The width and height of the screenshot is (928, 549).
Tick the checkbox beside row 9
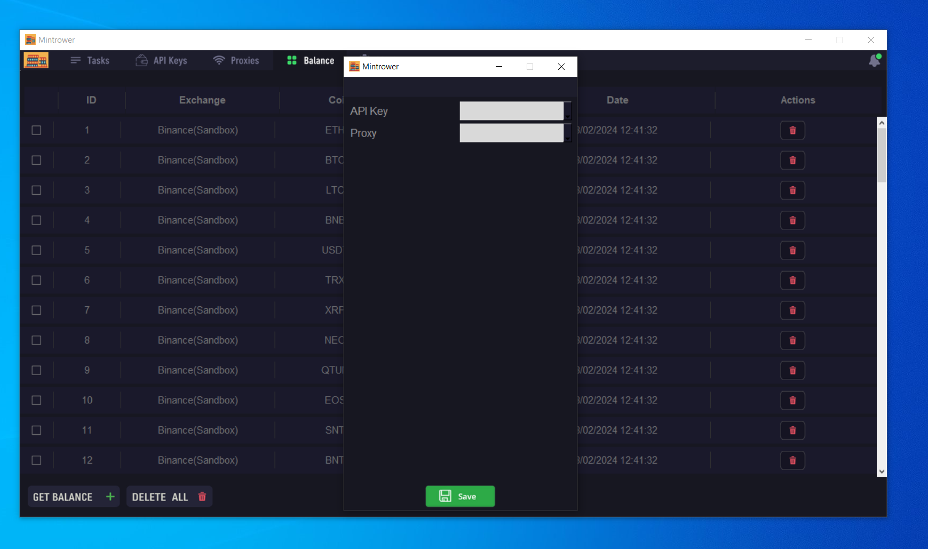(36, 370)
